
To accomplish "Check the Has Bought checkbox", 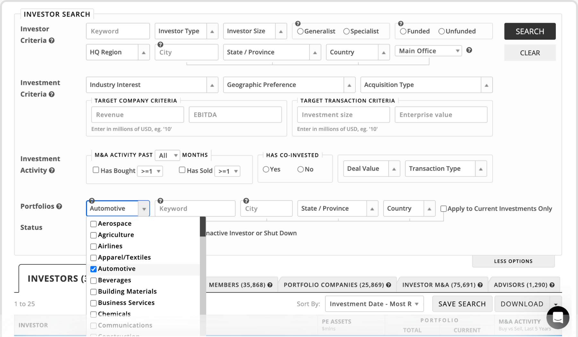I will point(96,170).
